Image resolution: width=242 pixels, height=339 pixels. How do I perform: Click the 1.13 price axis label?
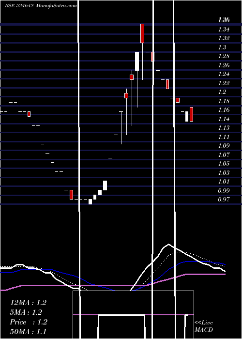pyautogui.click(x=224, y=128)
